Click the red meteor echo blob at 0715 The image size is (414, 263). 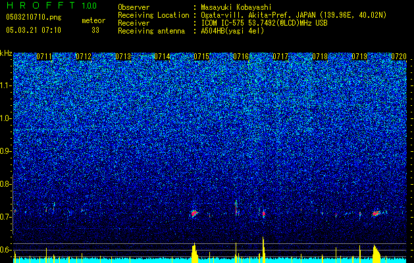point(194,213)
